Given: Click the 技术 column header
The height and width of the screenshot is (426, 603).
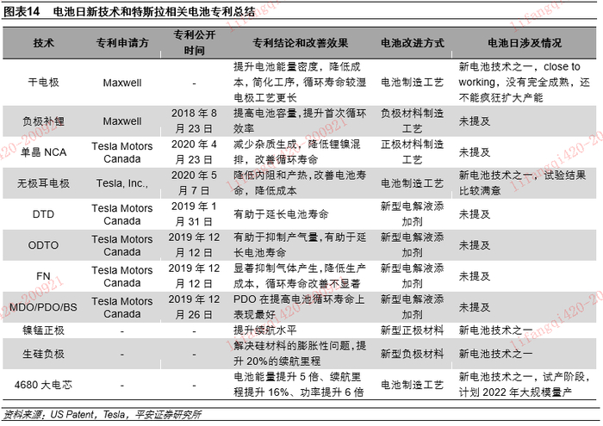Looking at the screenshot, I should (x=43, y=43).
